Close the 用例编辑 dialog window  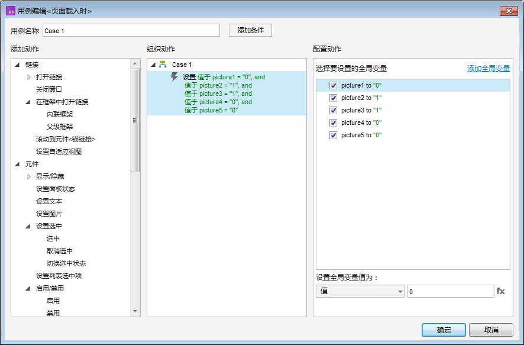pyautogui.click(x=509, y=11)
